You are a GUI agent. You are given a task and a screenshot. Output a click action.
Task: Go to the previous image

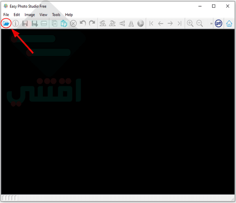(160, 24)
